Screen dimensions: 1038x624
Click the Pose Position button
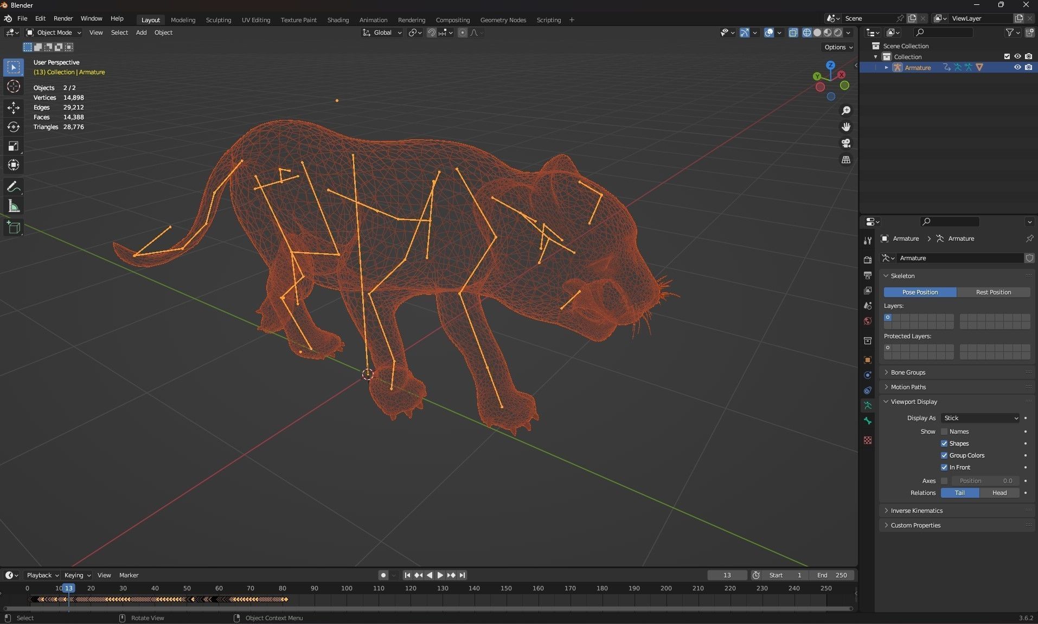(920, 292)
